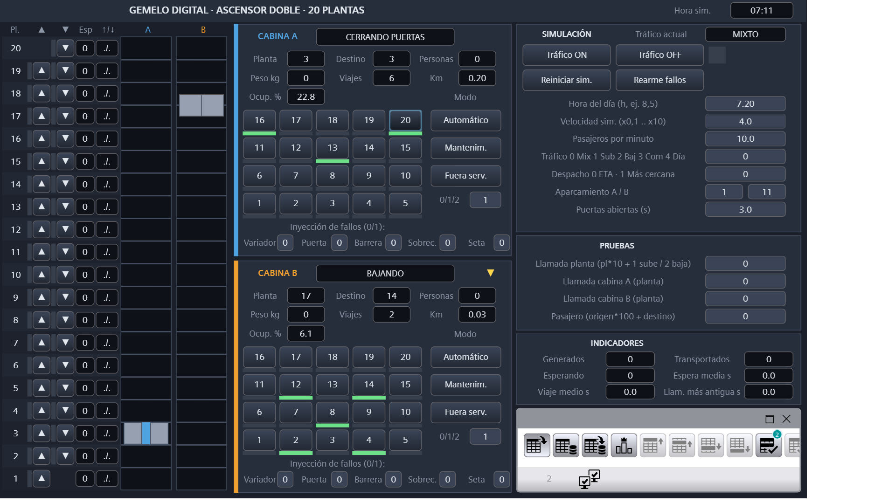Click Pasajeros por minuto field

(745, 139)
